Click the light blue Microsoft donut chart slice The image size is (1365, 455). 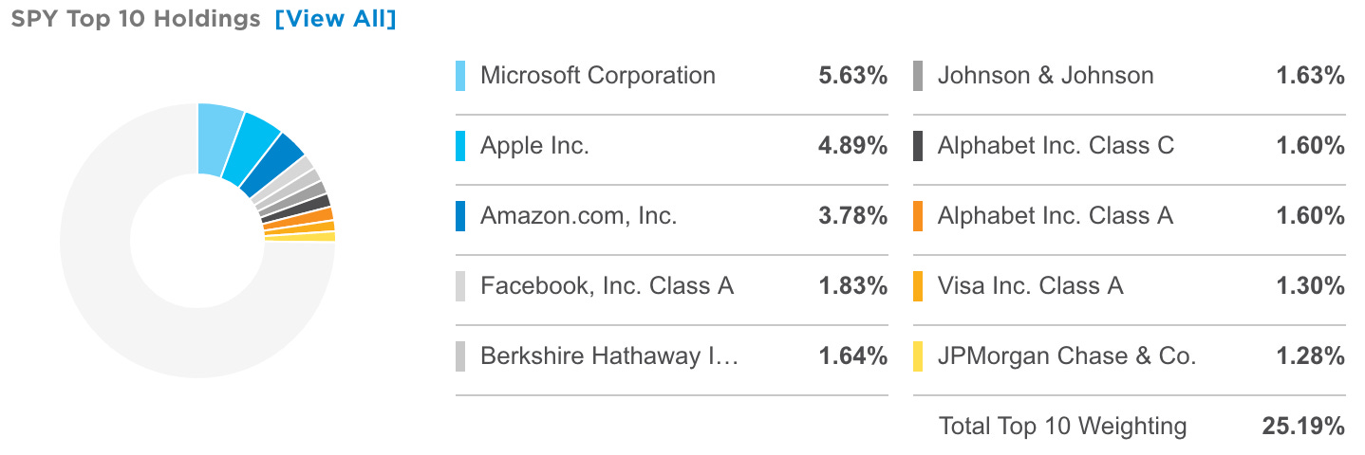[x=218, y=137]
